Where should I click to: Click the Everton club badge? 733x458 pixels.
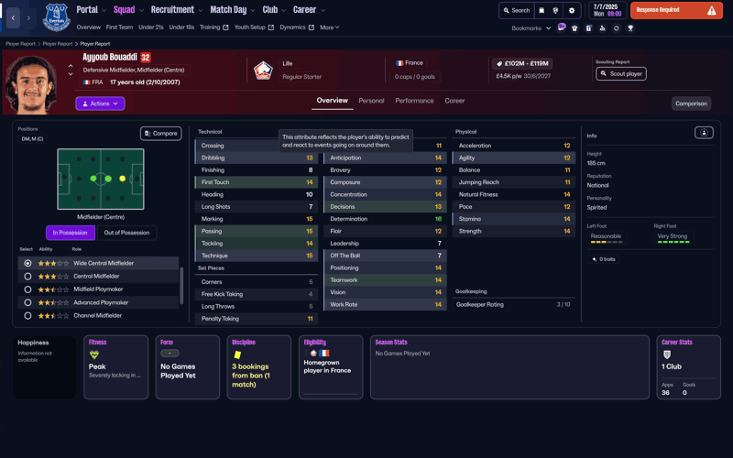pos(56,16)
